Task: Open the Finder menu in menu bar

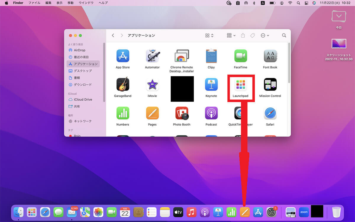Action: tap(18, 3)
